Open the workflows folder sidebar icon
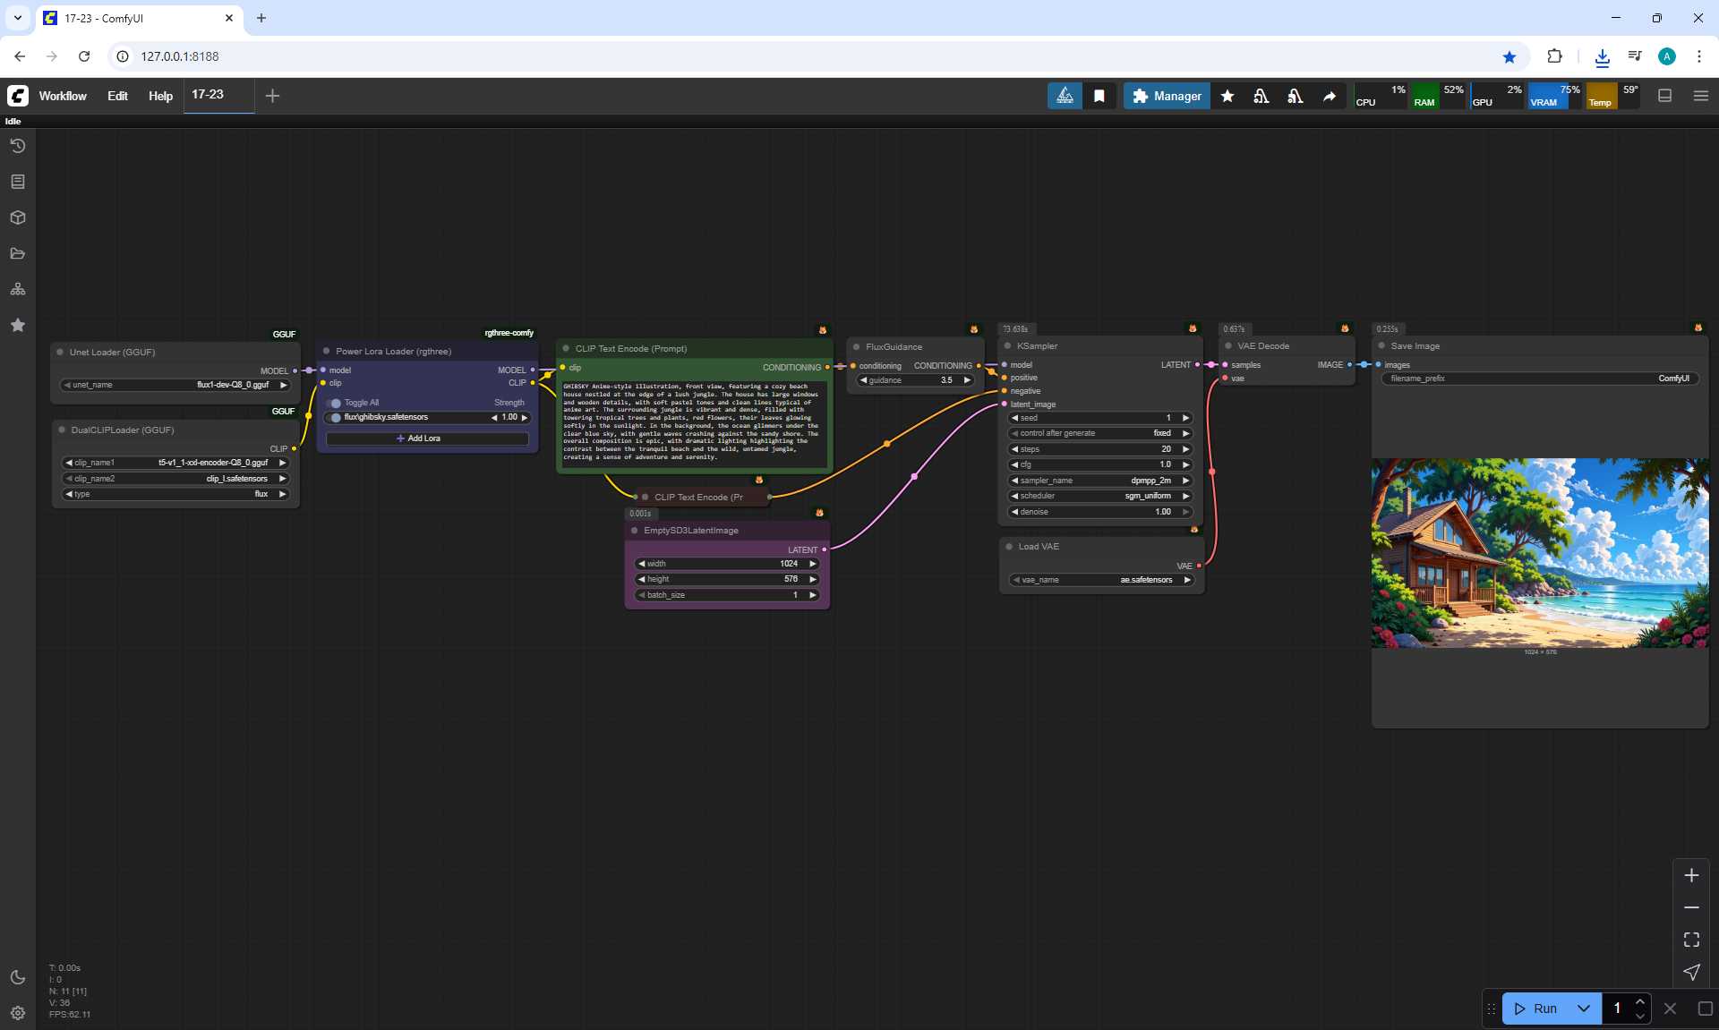This screenshot has height=1030, width=1719. (x=18, y=253)
